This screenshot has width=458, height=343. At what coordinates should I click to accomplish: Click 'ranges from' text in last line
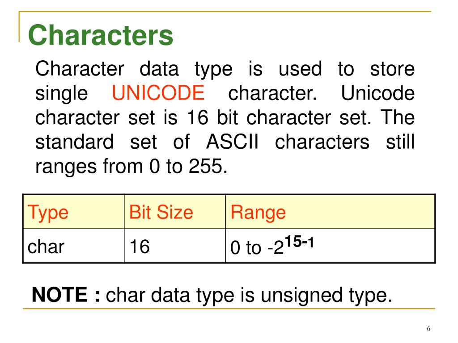(x=89, y=167)
